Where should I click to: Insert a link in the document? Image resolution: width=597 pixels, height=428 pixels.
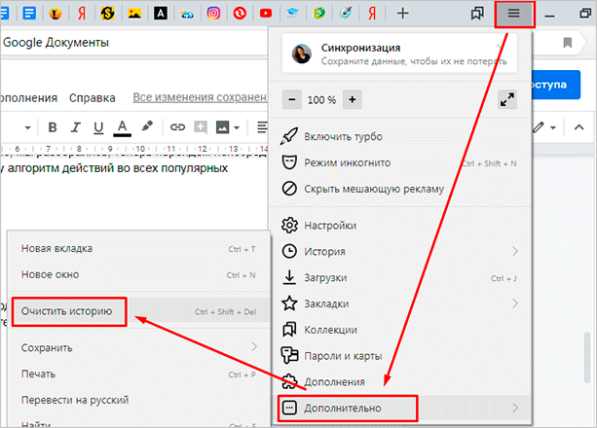[x=177, y=127]
